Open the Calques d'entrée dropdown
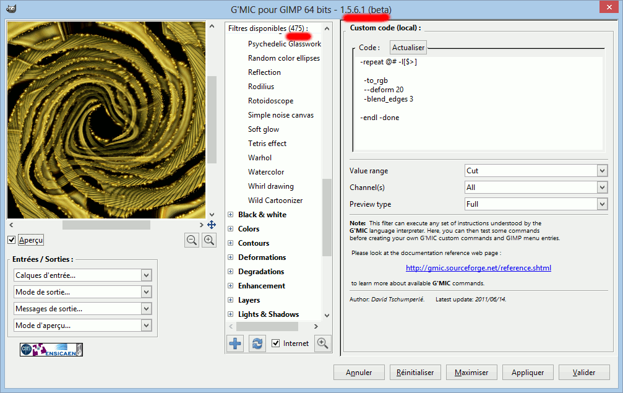 pyautogui.click(x=83, y=275)
